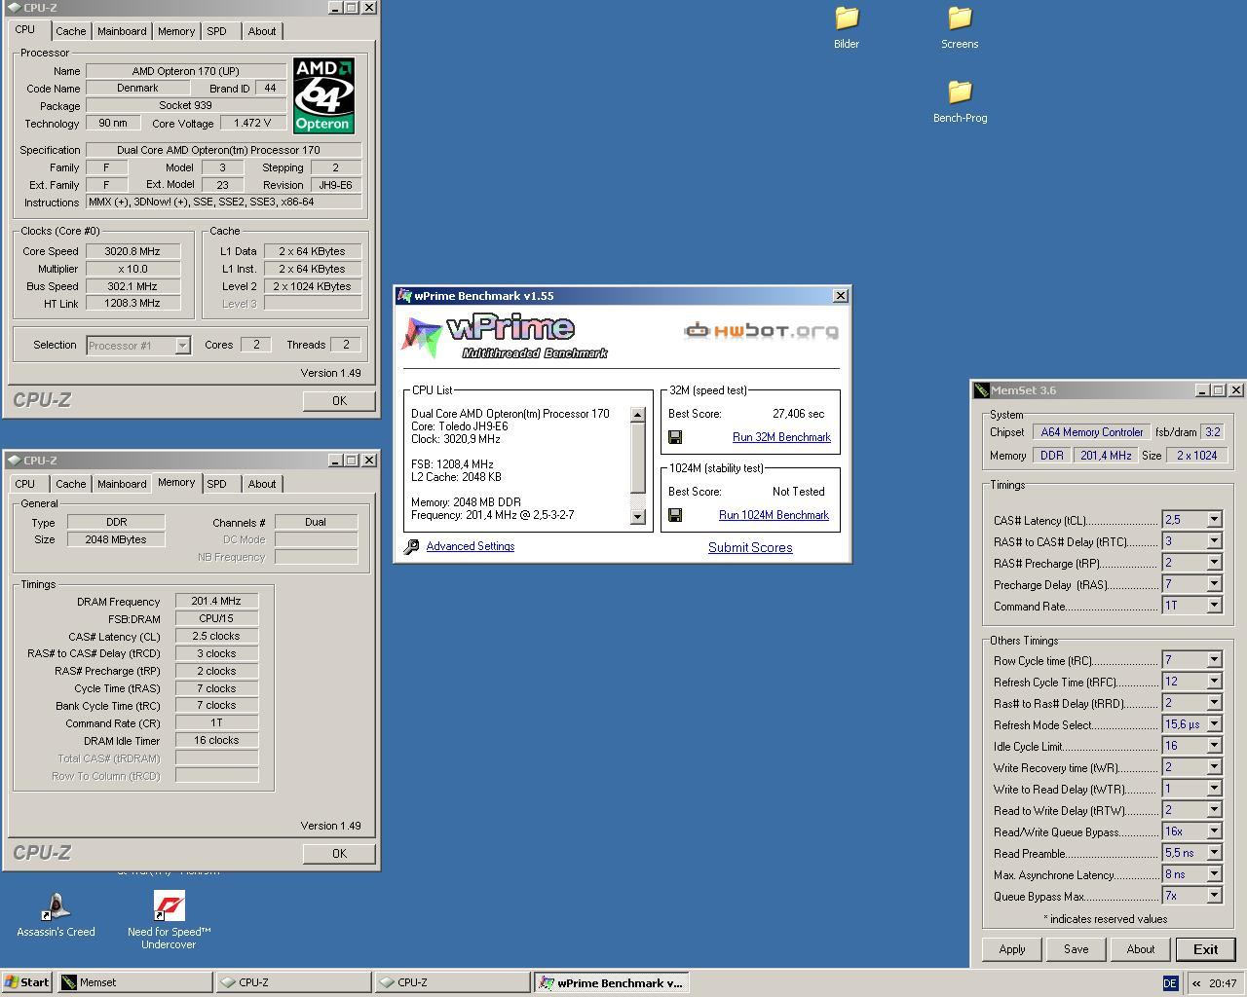The width and height of the screenshot is (1247, 997).
Task: Switch to wPrime Benchmark taskbar button
Action: click(x=612, y=982)
